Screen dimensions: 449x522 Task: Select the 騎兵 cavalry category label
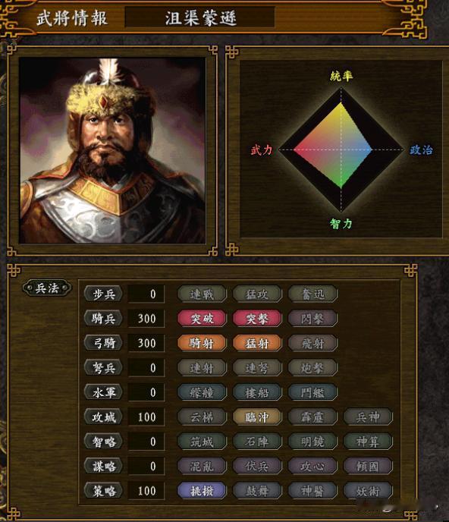[x=103, y=319]
